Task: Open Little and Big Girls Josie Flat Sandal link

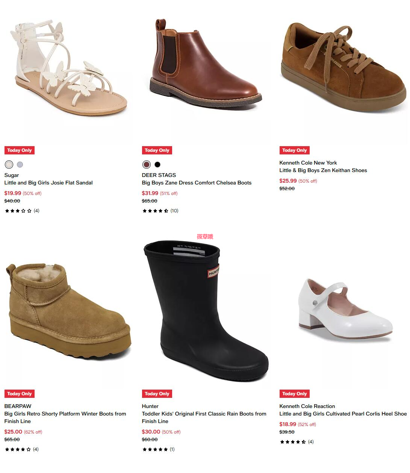Action: [x=48, y=183]
